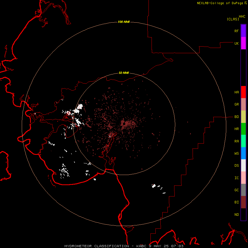Select the WS blue legend swatch
The width and height of the screenshot is (248, 248).
pyautogui.click(x=243, y=153)
